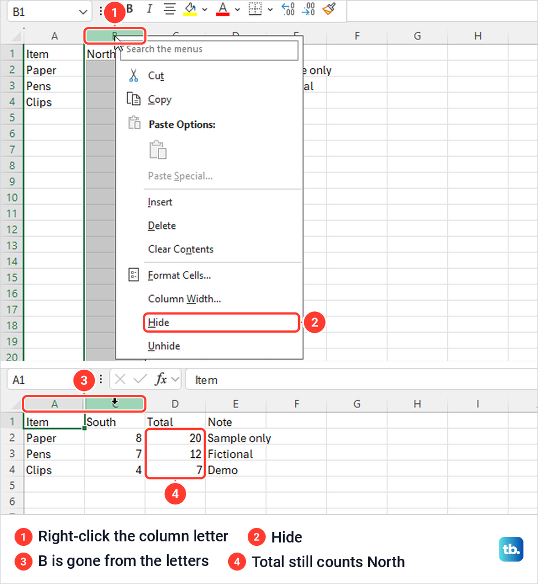Select row 5 header in lower sheet
The image size is (538, 584).
pos(12,486)
